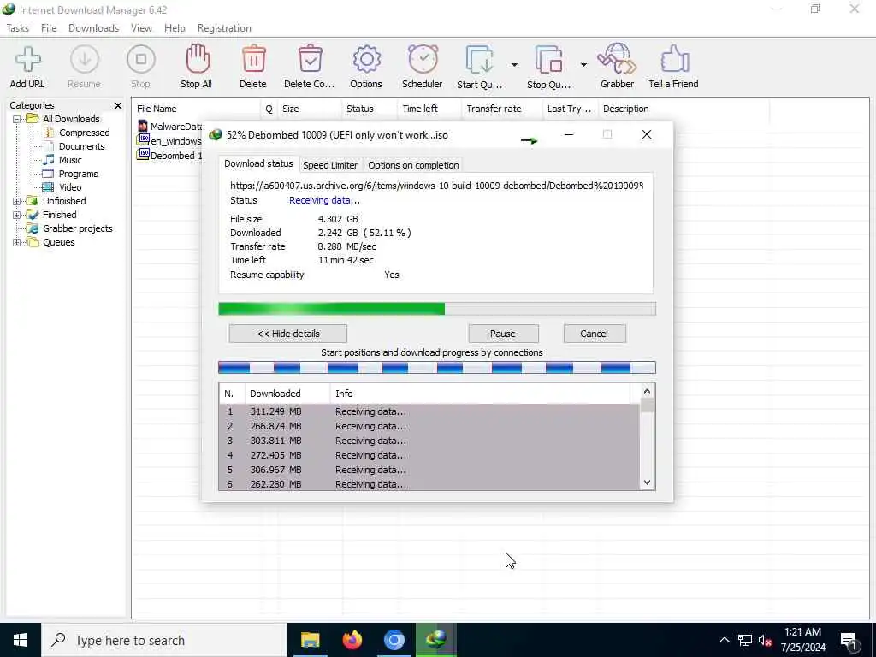876x657 pixels.
Task: Select the Programs category
Action: coord(78,174)
